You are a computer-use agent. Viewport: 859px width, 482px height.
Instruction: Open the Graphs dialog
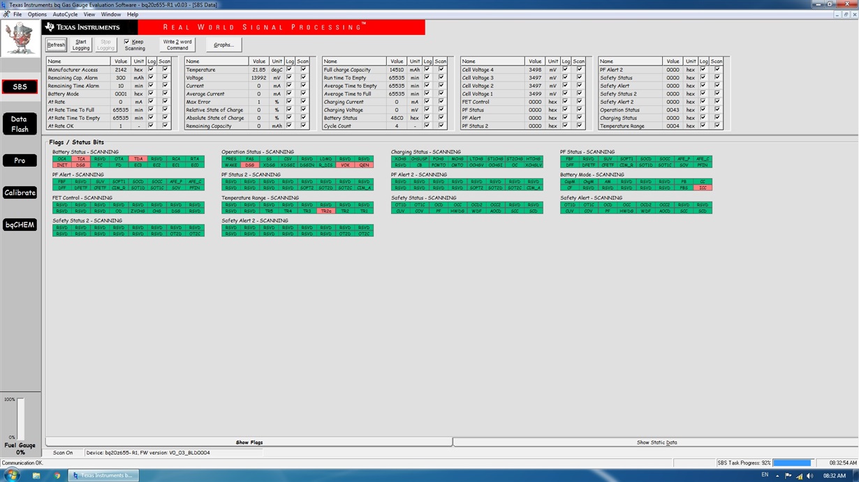(x=223, y=45)
